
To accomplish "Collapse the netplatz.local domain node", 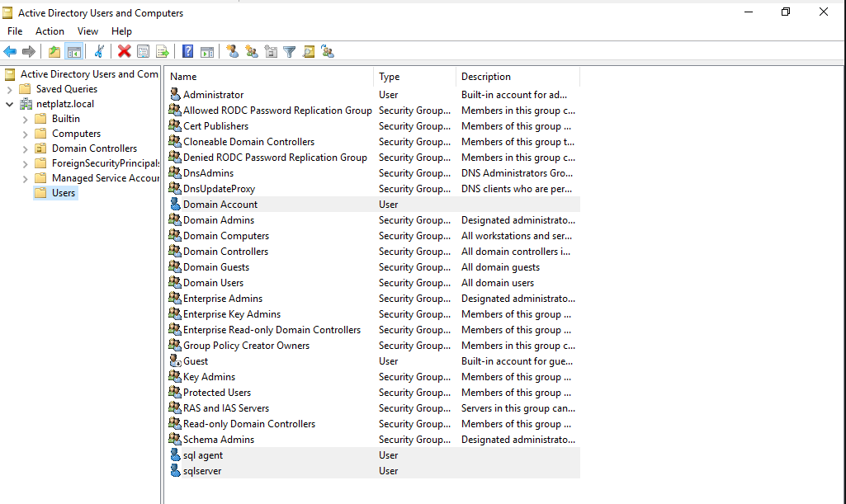I will click(x=9, y=104).
